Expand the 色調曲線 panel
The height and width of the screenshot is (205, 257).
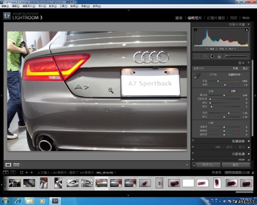pos(249,141)
